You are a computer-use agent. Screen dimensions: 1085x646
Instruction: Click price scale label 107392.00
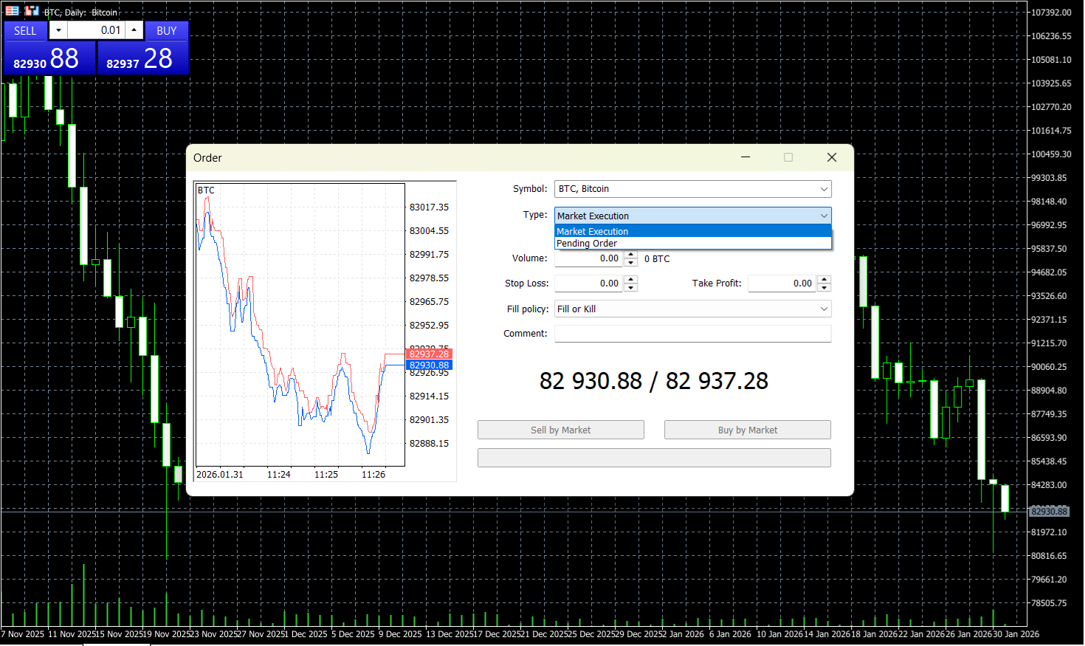(x=1051, y=13)
